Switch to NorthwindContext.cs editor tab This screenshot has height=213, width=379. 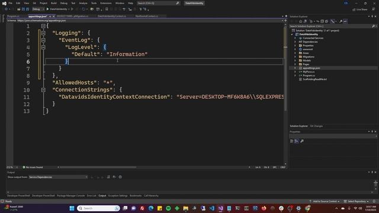click(x=146, y=16)
